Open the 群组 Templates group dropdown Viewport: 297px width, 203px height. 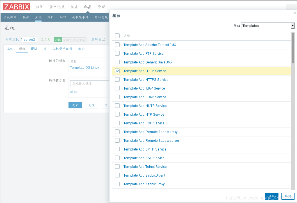[x=268, y=26]
